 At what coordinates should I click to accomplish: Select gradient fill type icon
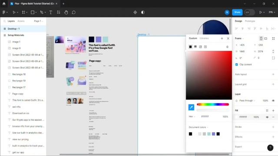click(195, 47)
